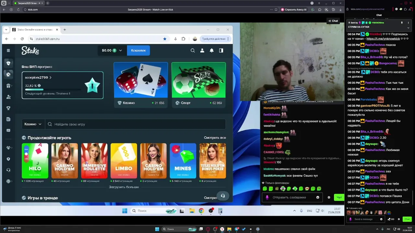This screenshot has height=233, width=415.
Task: Click the Найдите свою игру search field
Action: (136, 124)
